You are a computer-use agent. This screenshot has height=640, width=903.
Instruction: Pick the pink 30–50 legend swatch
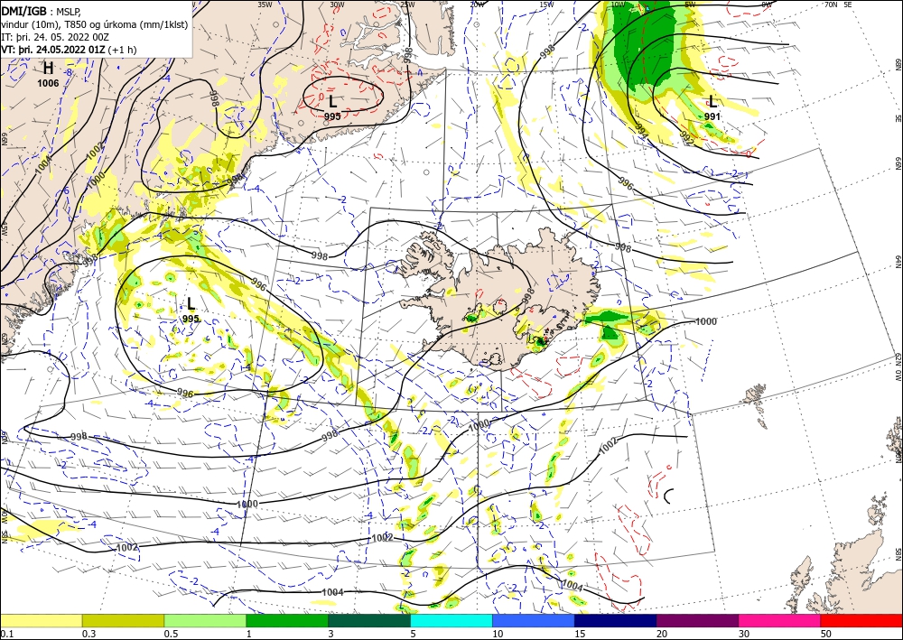coord(780,620)
